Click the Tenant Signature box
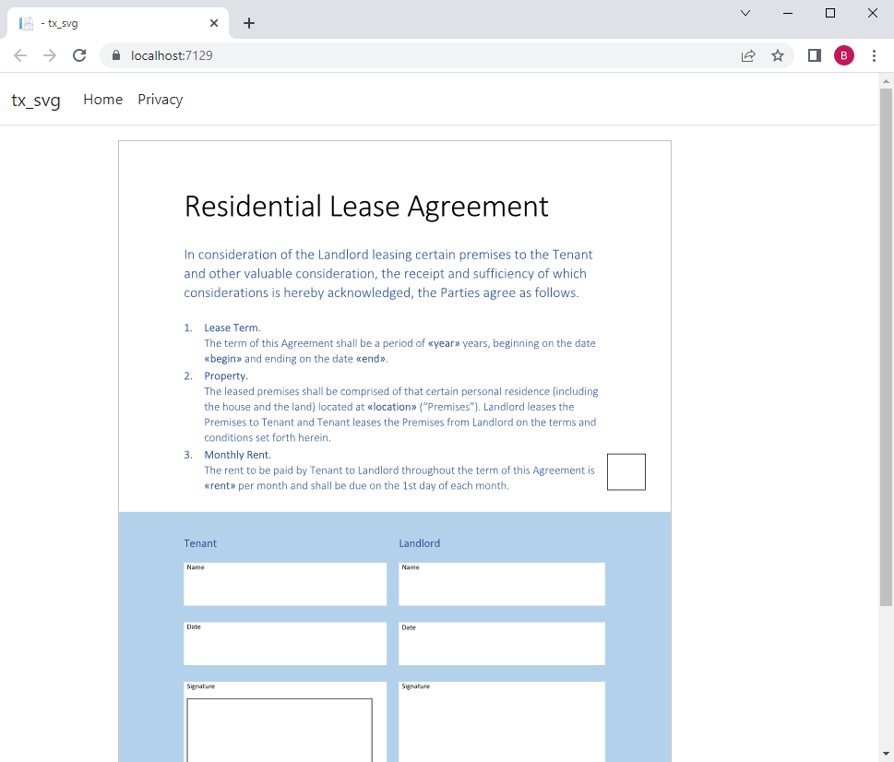The height and width of the screenshot is (762, 894). pos(280,730)
